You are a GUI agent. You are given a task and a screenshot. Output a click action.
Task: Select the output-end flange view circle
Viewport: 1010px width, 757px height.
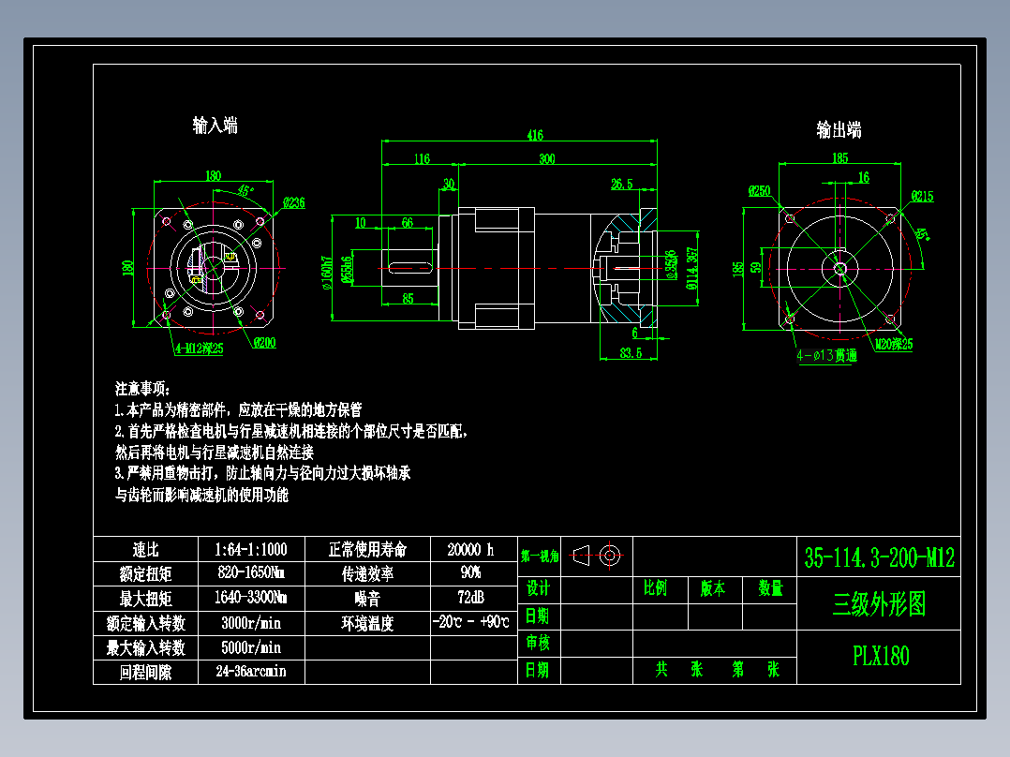click(x=839, y=272)
